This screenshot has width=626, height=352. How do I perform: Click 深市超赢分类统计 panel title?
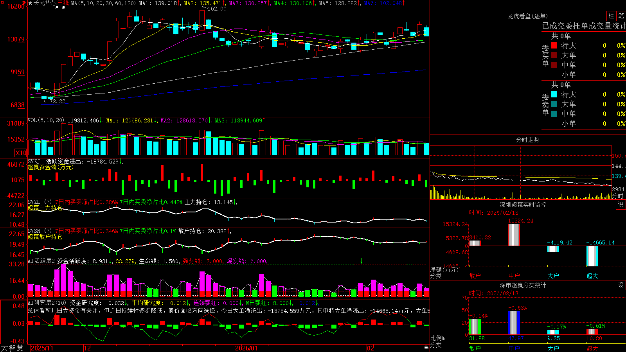(523, 285)
